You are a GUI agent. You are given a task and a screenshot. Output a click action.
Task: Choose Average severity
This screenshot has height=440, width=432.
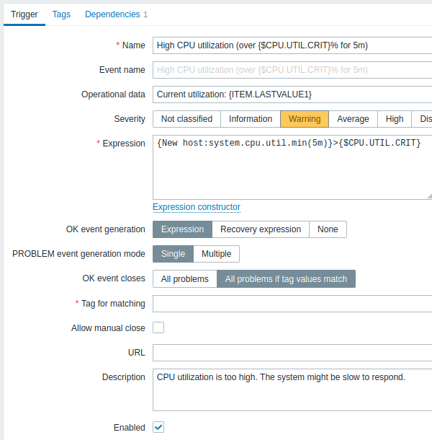[353, 119]
